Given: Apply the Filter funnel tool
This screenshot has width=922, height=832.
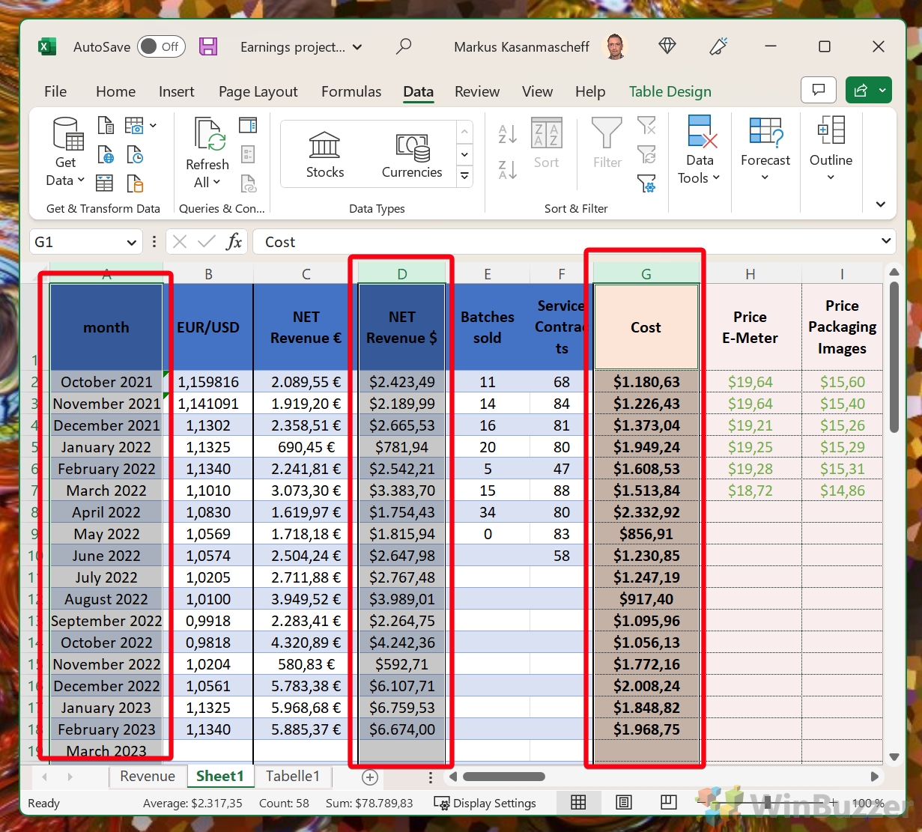Looking at the screenshot, I should (607, 142).
